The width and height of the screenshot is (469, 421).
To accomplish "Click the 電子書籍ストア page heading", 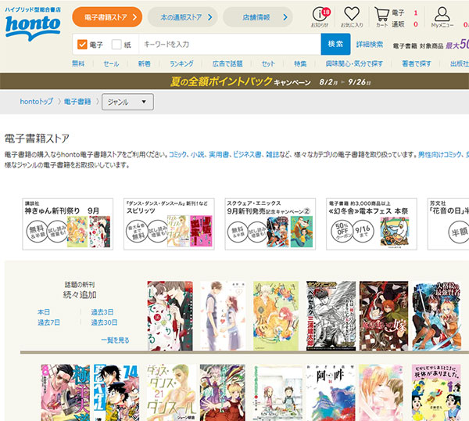I will pos(37,139).
